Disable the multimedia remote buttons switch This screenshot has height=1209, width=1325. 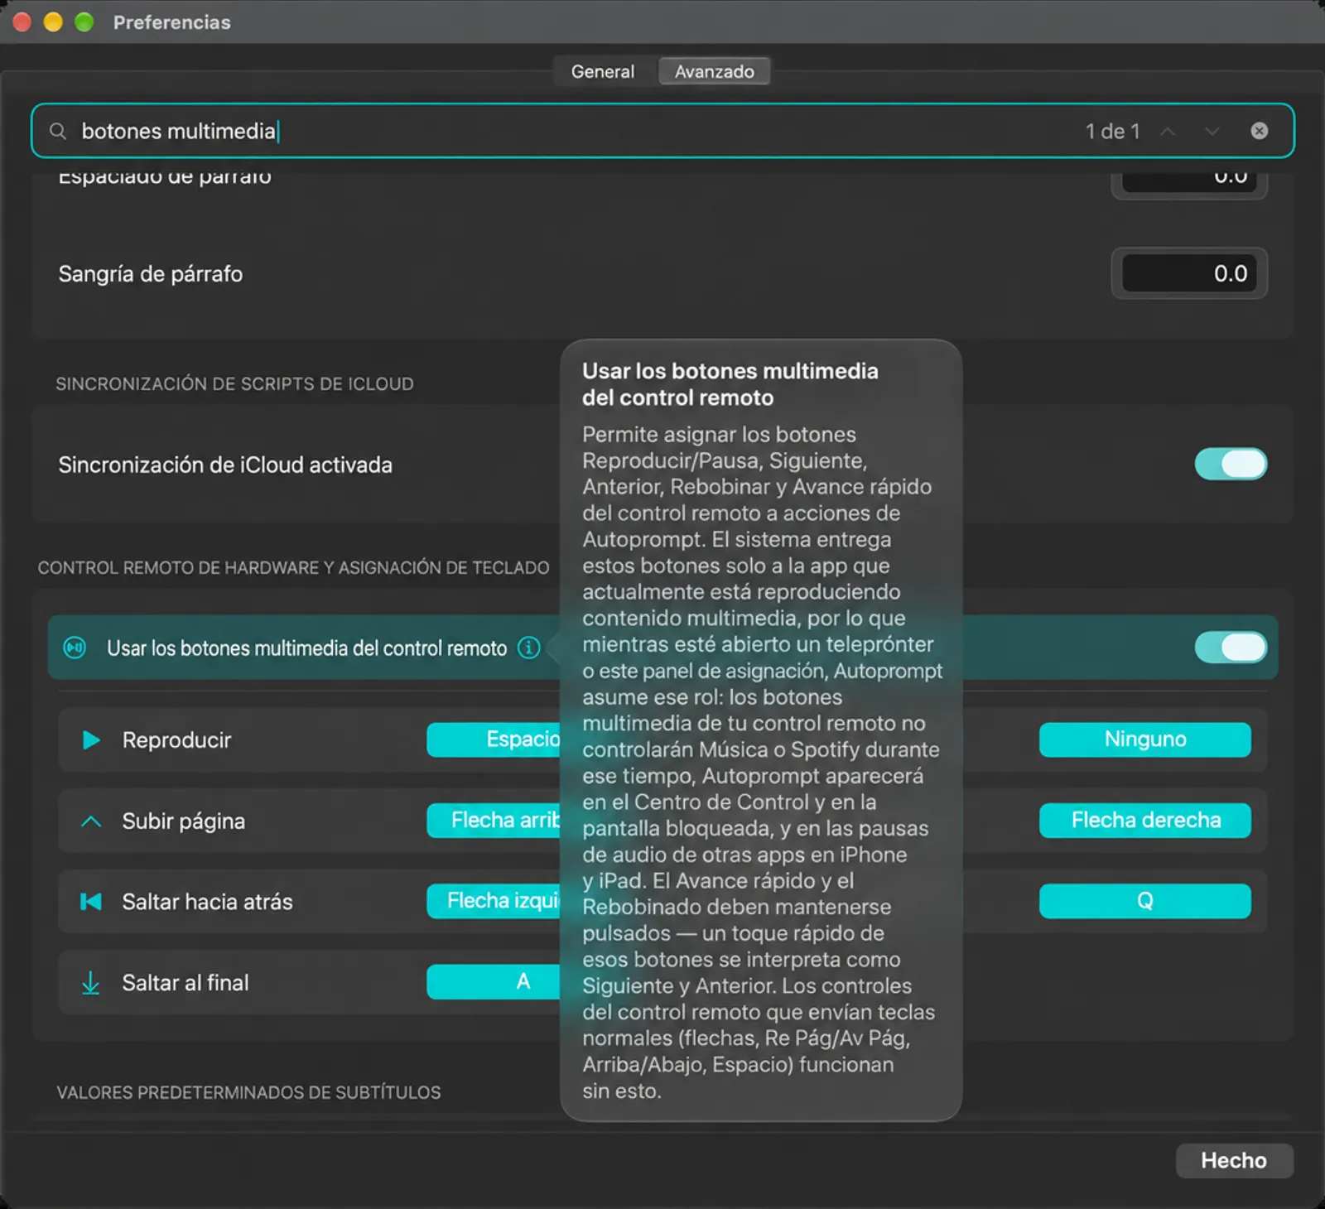(x=1231, y=647)
